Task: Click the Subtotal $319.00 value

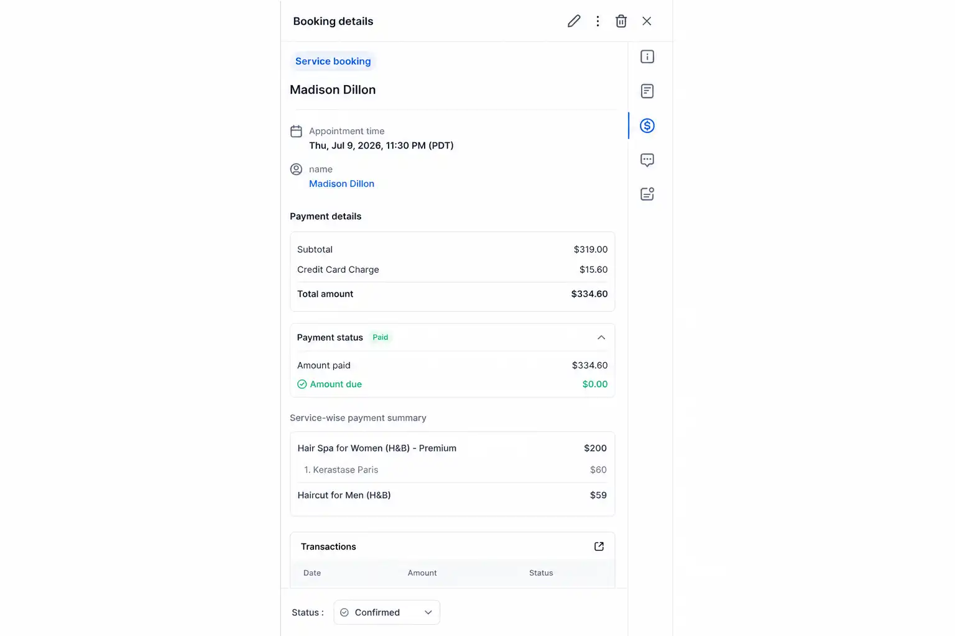Action: [591, 250]
